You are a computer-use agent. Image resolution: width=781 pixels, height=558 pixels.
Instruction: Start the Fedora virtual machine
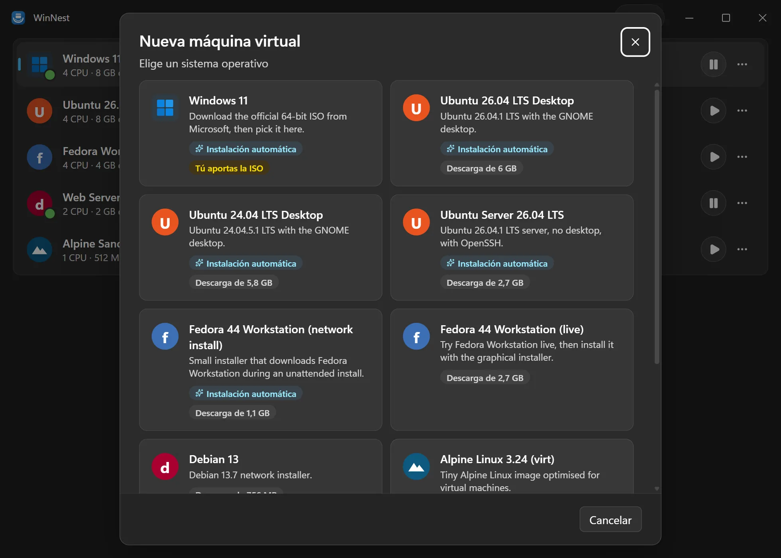(713, 157)
